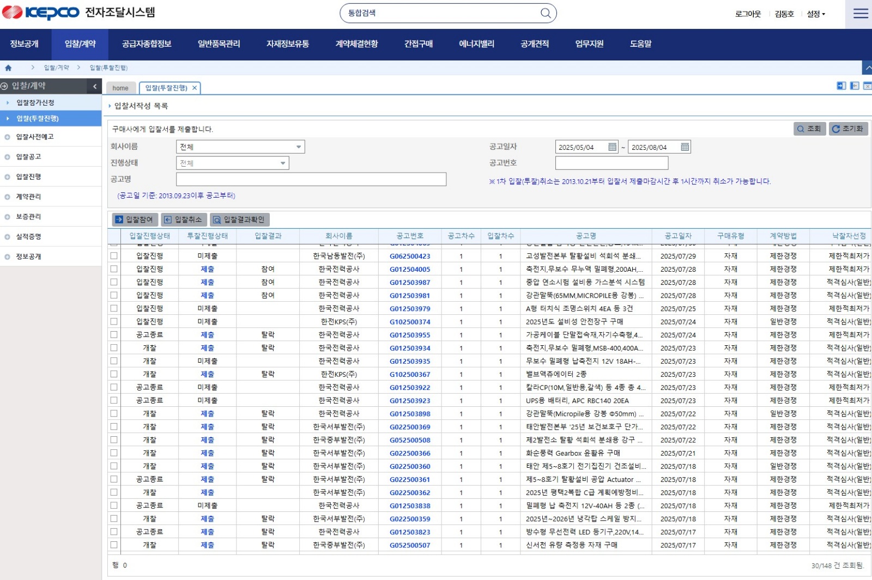Open the 입찰/계약 top menu
Viewport: 872px width, 580px height.
[x=80, y=44]
